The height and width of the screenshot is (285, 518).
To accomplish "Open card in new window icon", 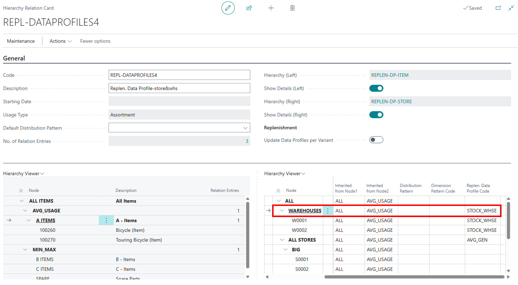I will click(x=498, y=8).
